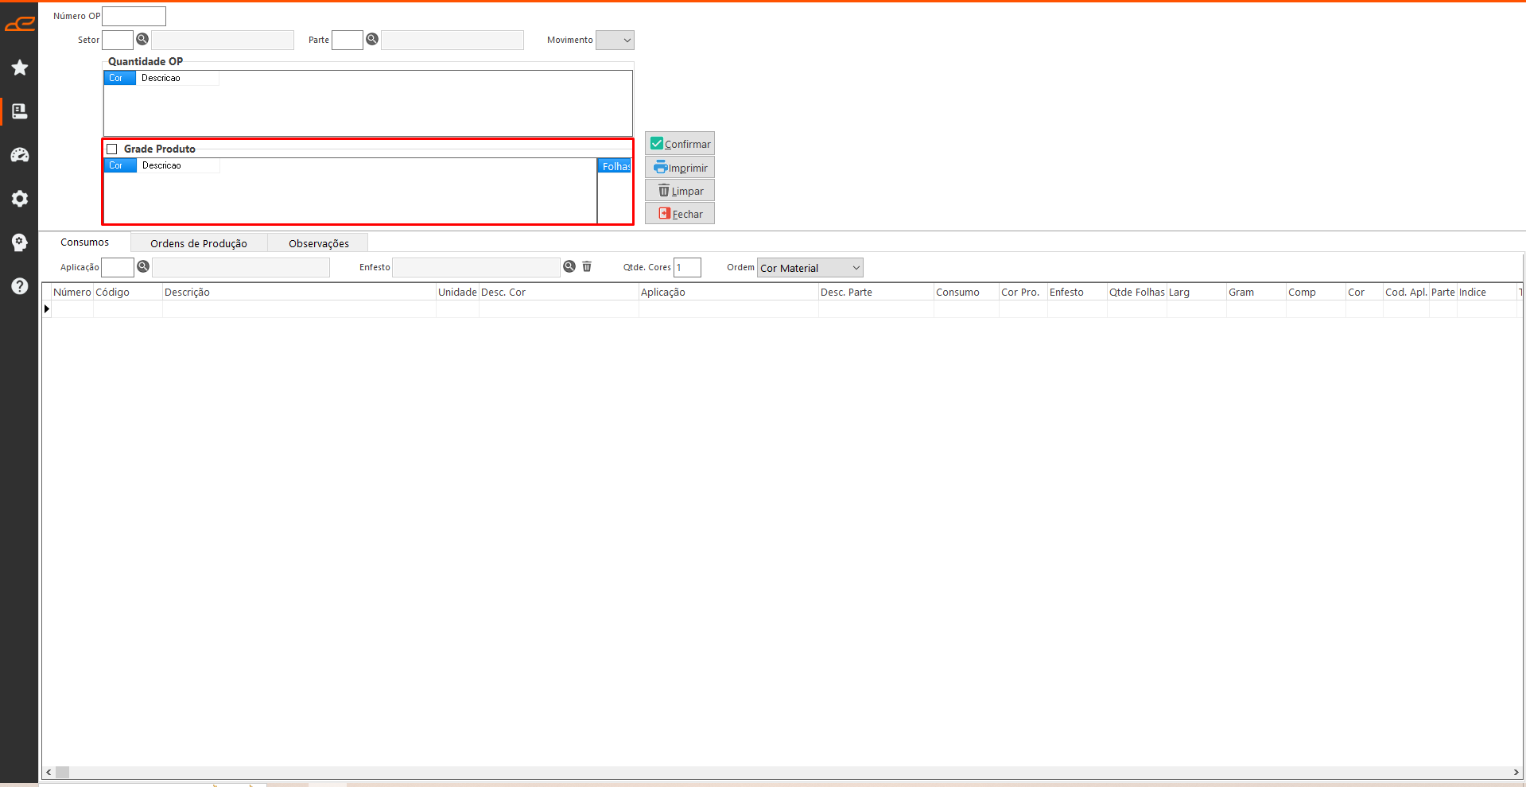Click the search icon next to Aplicação

click(143, 266)
